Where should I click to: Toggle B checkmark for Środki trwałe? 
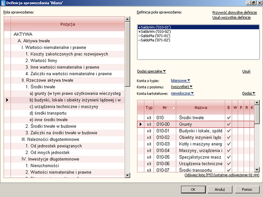pyautogui.click(x=228, y=118)
